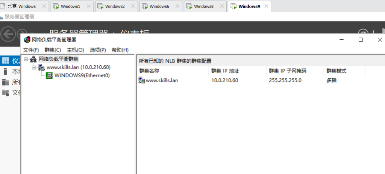The height and width of the screenshot is (174, 385).
Task: Click the local server sidebar icon
Action: 5,72
